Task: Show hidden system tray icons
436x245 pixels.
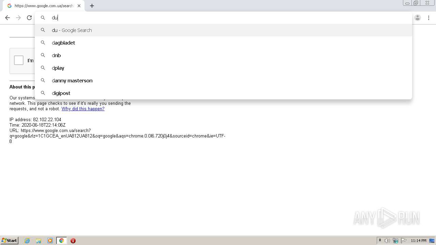Action: click(x=380, y=241)
